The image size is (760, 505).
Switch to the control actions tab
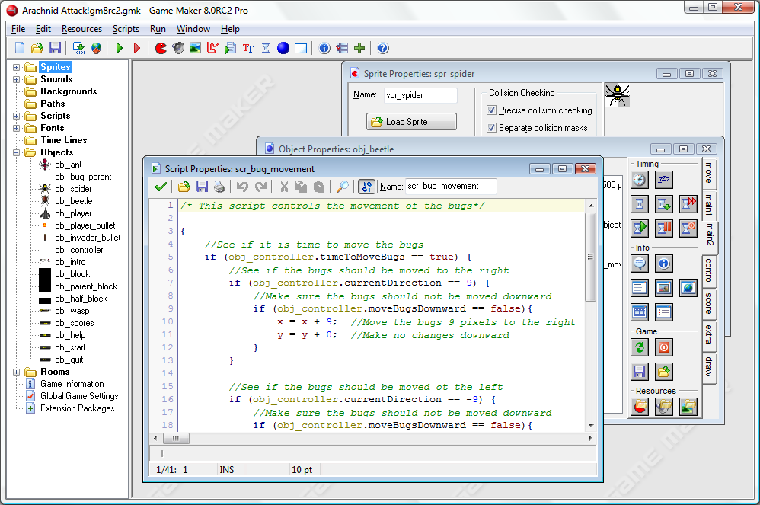coord(709,270)
